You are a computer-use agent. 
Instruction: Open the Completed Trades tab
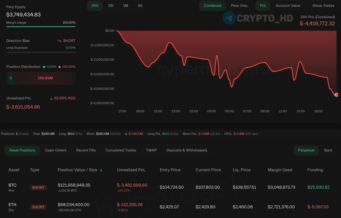coord(121,150)
